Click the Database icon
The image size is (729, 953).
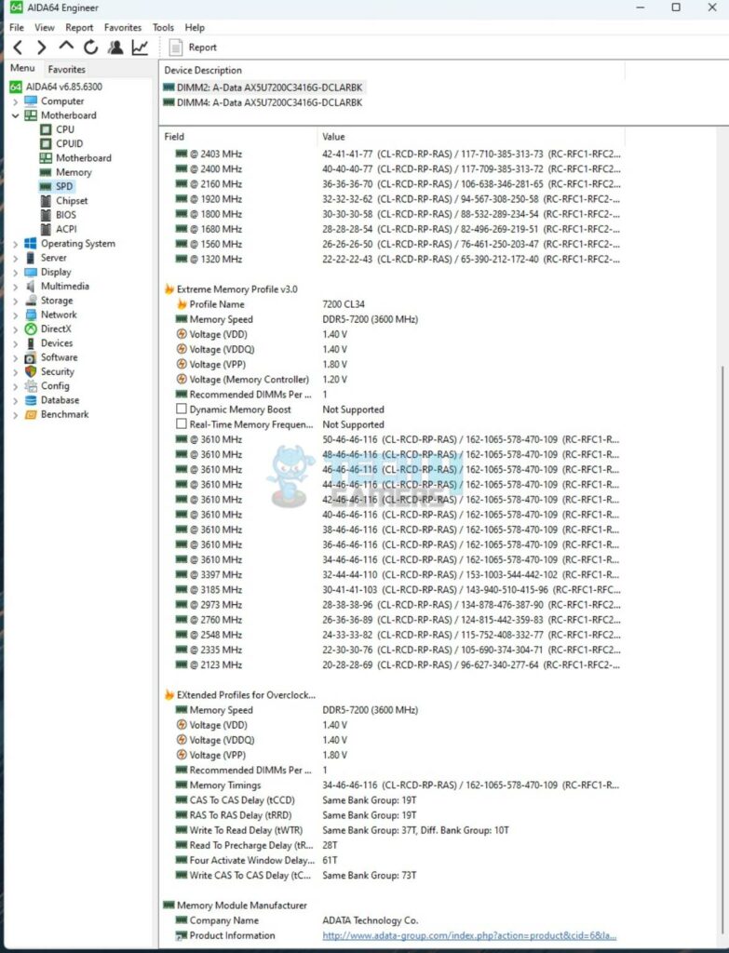pos(31,400)
